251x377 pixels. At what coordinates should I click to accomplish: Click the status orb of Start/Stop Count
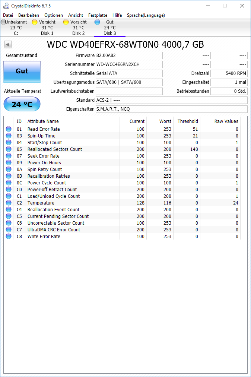coord(9,143)
